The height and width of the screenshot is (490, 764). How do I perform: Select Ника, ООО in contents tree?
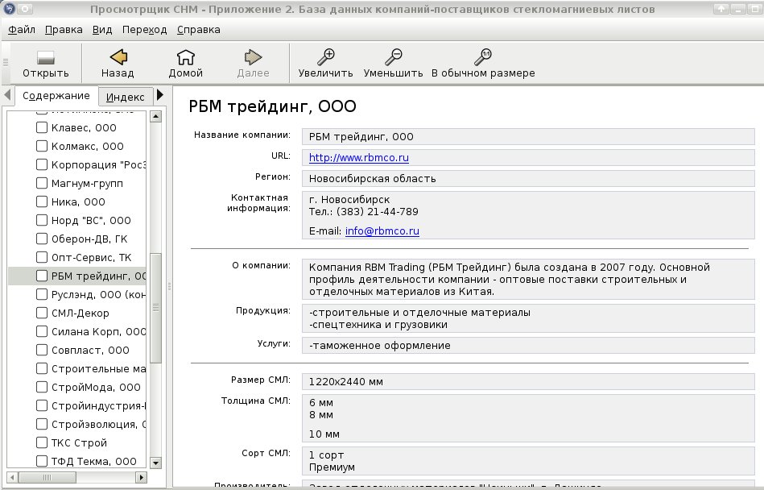(78, 201)
